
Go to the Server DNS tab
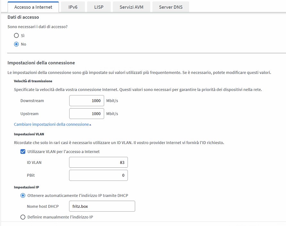point(170,7)
